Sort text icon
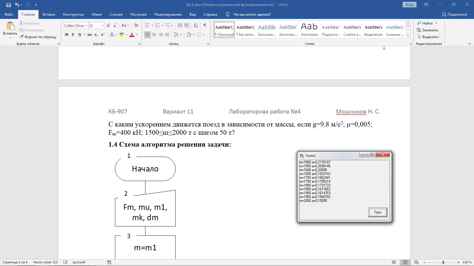The height and width of the screenshot is (266, 474). click(196, 26)
